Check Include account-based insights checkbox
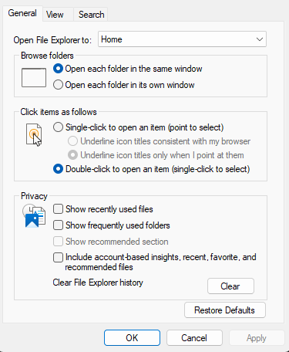The height and width of the screenshot is (352, 289). point(58,257)
